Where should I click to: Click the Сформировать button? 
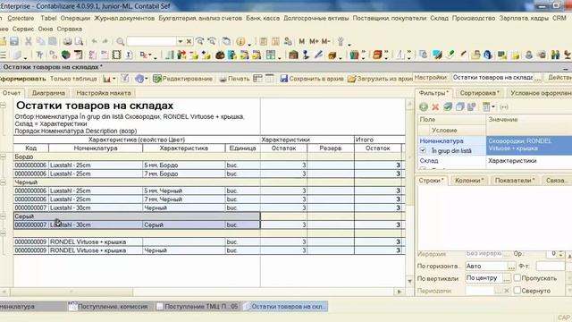pyautogui.click(x=22, y=79)
